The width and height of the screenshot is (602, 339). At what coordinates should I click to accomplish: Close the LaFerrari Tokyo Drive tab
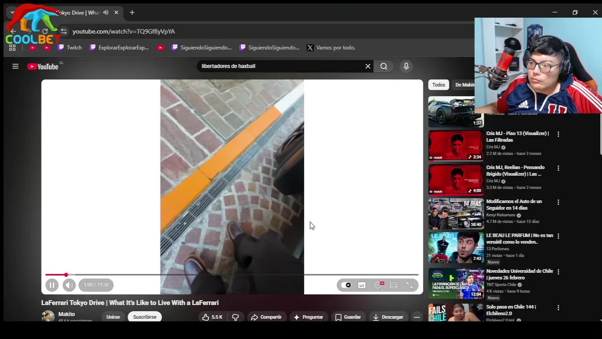tap(116, 13)
